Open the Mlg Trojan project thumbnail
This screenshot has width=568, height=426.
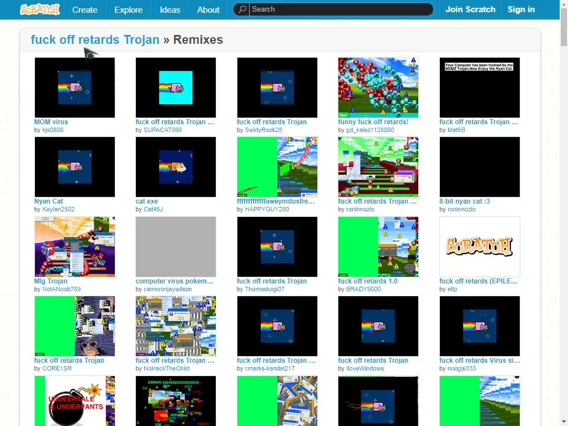coord(75,247)
